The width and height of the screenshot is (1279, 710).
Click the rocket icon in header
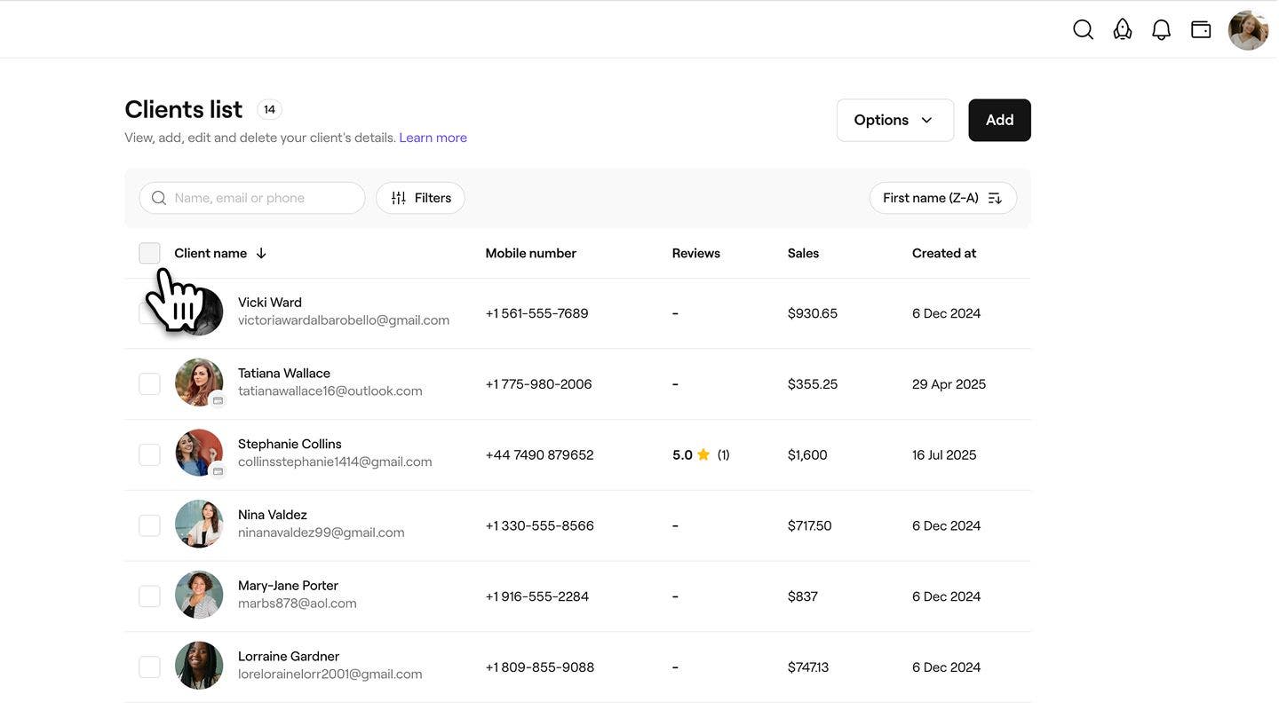click(1123, 29)
